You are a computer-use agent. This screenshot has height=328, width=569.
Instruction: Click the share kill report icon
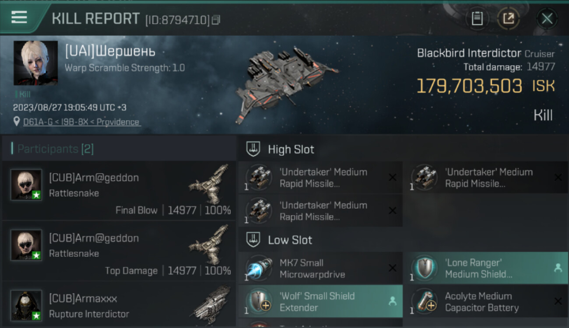pyautogui.click(x=509, y=19)
